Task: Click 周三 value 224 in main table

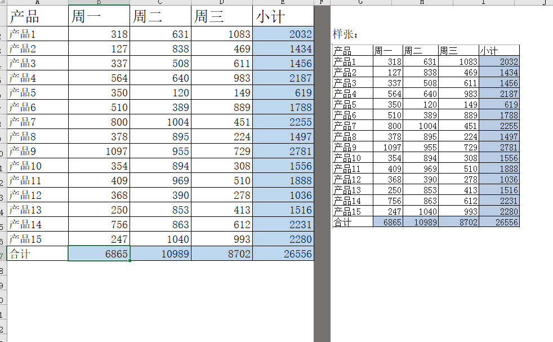Action: coord(222,136)
